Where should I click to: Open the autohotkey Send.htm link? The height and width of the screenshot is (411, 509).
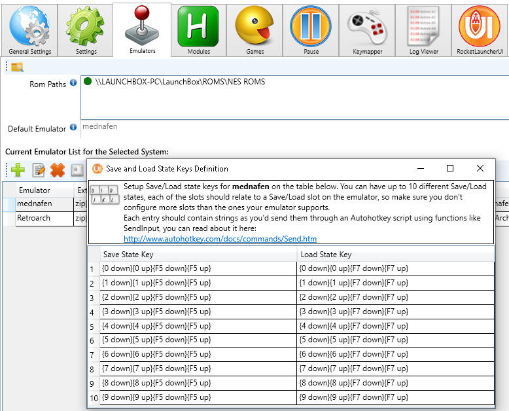(220, 239)
